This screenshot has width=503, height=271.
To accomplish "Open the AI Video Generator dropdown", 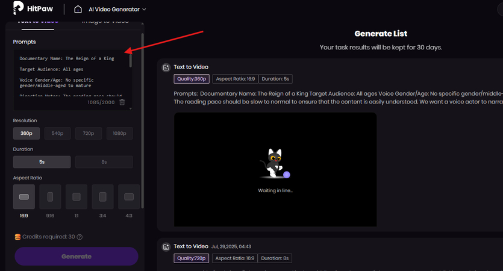I will pos(117,9).
